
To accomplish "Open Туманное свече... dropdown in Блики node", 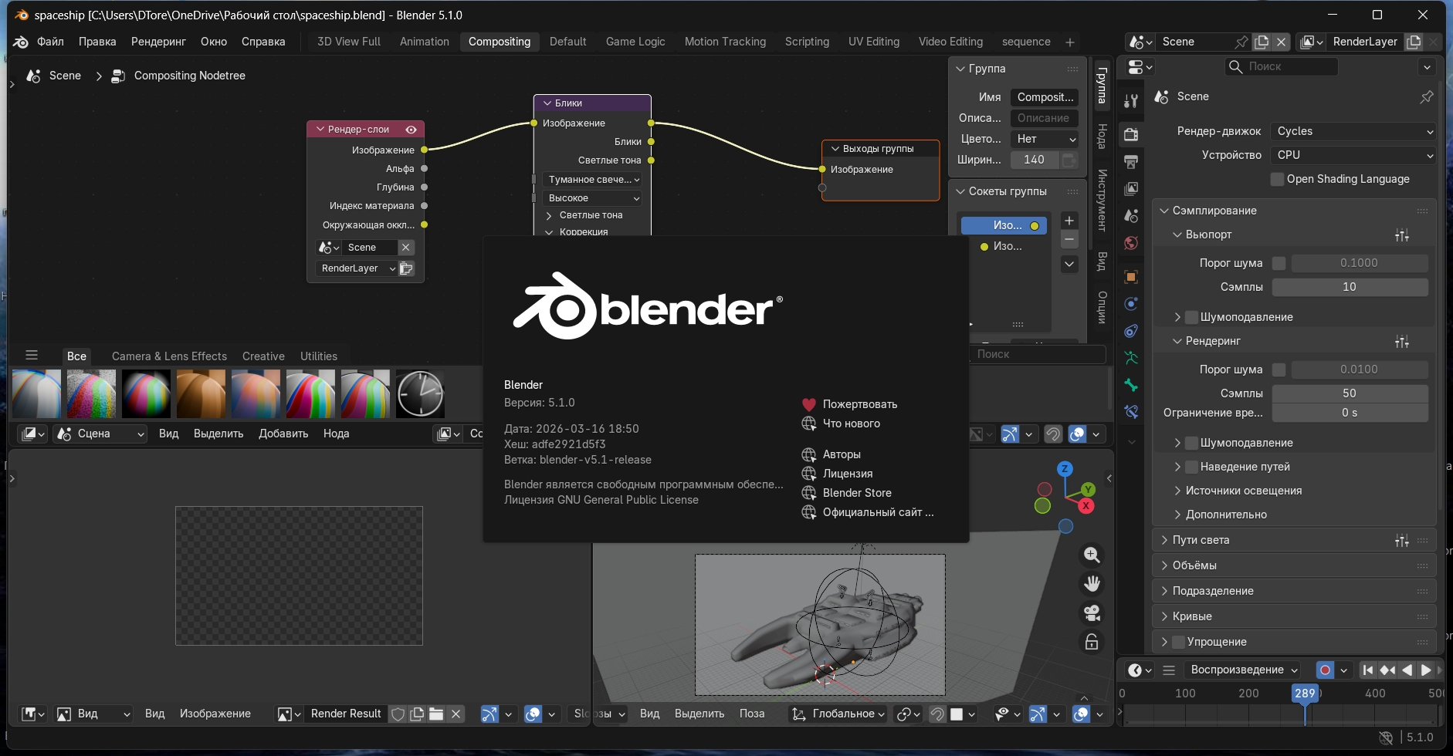I will (592, 180).
